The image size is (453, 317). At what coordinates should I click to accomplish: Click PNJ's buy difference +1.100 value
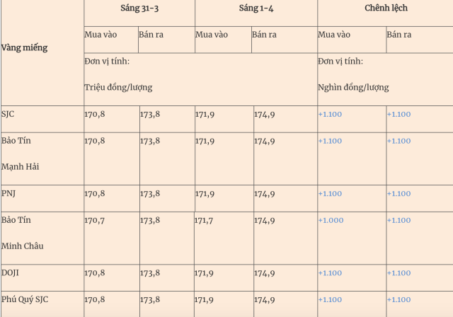(x=330, y=193)
